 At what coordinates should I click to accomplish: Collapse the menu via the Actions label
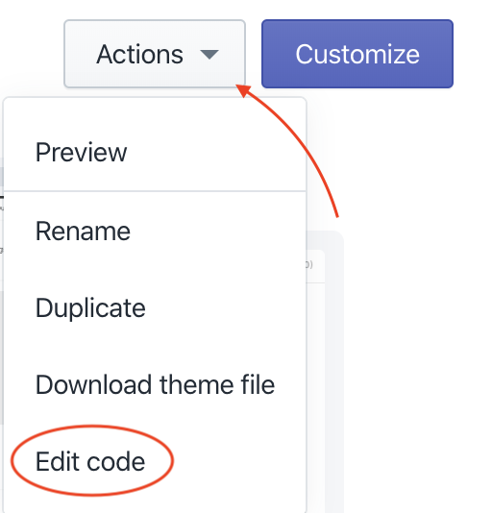pos(139,55)
